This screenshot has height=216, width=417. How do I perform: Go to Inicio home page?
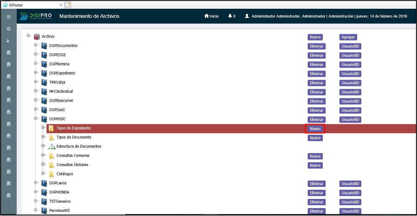coord(211,16)
